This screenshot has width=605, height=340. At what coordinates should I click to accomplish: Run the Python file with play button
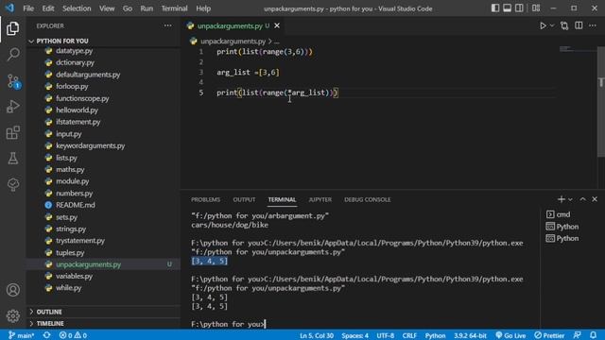(x=543, y=25)
